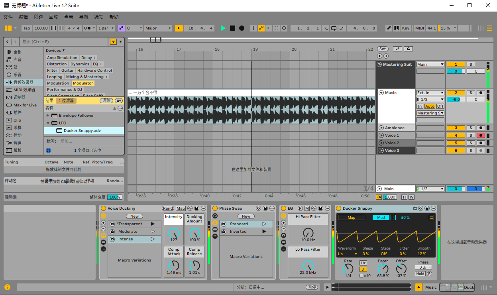This screenshot has width=497, height=295.
Task: Click the Set locator button
Action: point(383,49)
